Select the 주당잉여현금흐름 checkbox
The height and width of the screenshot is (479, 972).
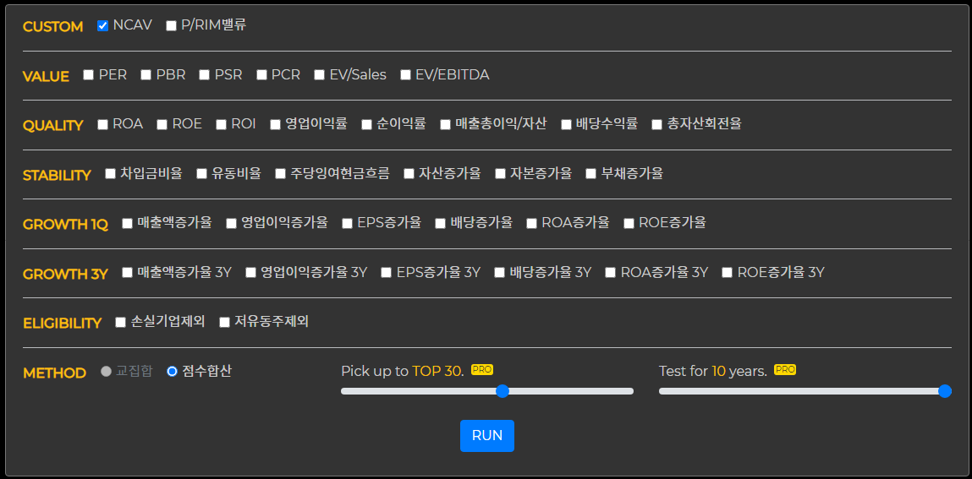coord(280,173)
